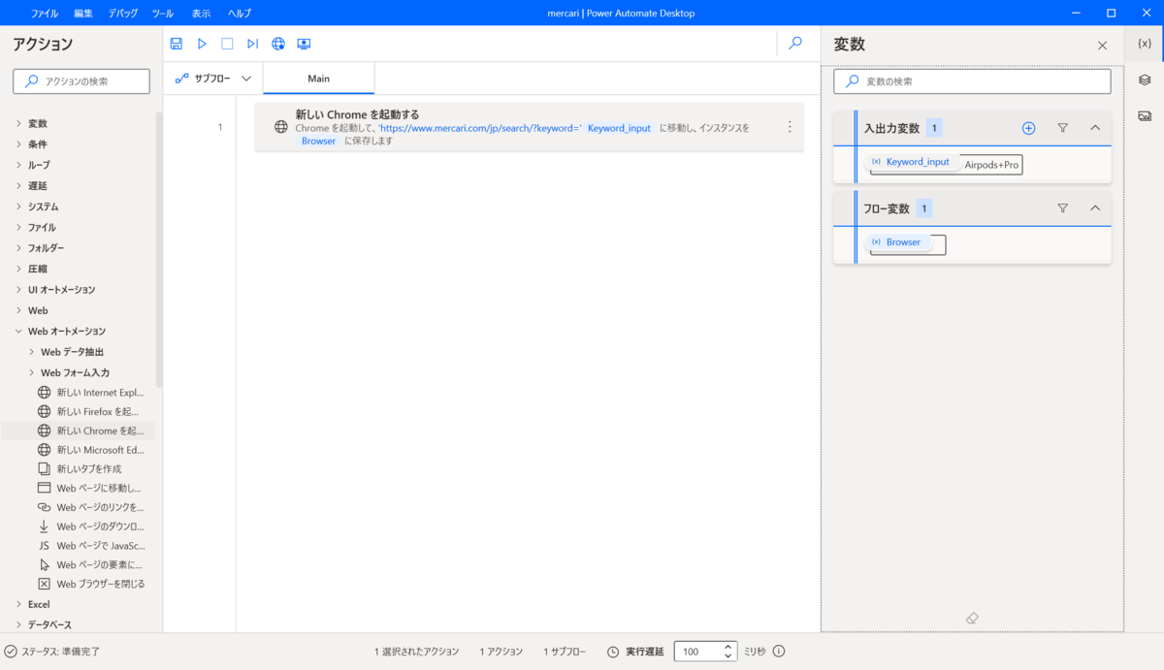Open the サブフロー dropdown

pyautogui.click(x=213, y=79)
